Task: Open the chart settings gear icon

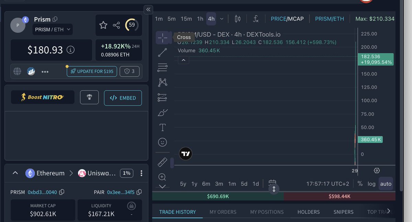Action: pos(377,171)
